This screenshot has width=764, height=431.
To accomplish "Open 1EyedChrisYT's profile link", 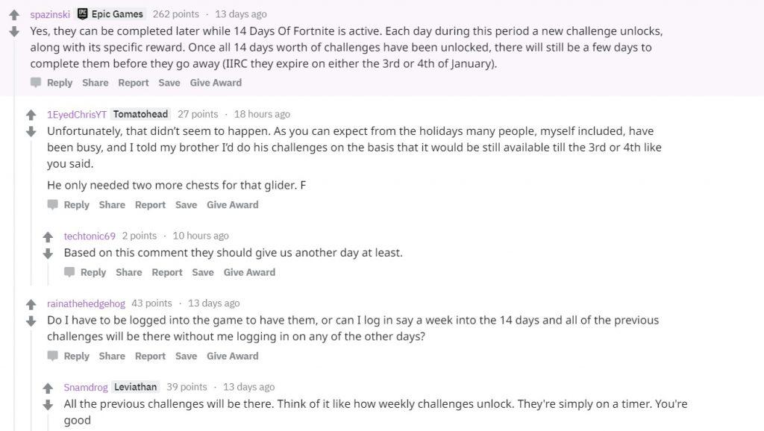I will (76, 114).
